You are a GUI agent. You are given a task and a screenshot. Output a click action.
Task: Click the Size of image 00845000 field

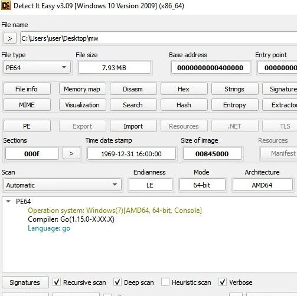(x=213, y=153)
